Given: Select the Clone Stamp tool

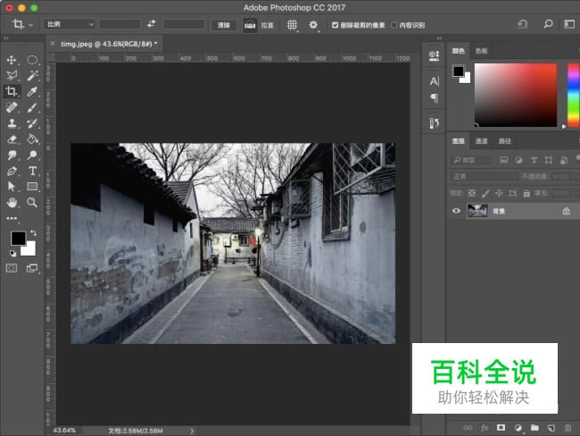Looking at the screenshot, I should pyautogui.click(x=12, y=123).
